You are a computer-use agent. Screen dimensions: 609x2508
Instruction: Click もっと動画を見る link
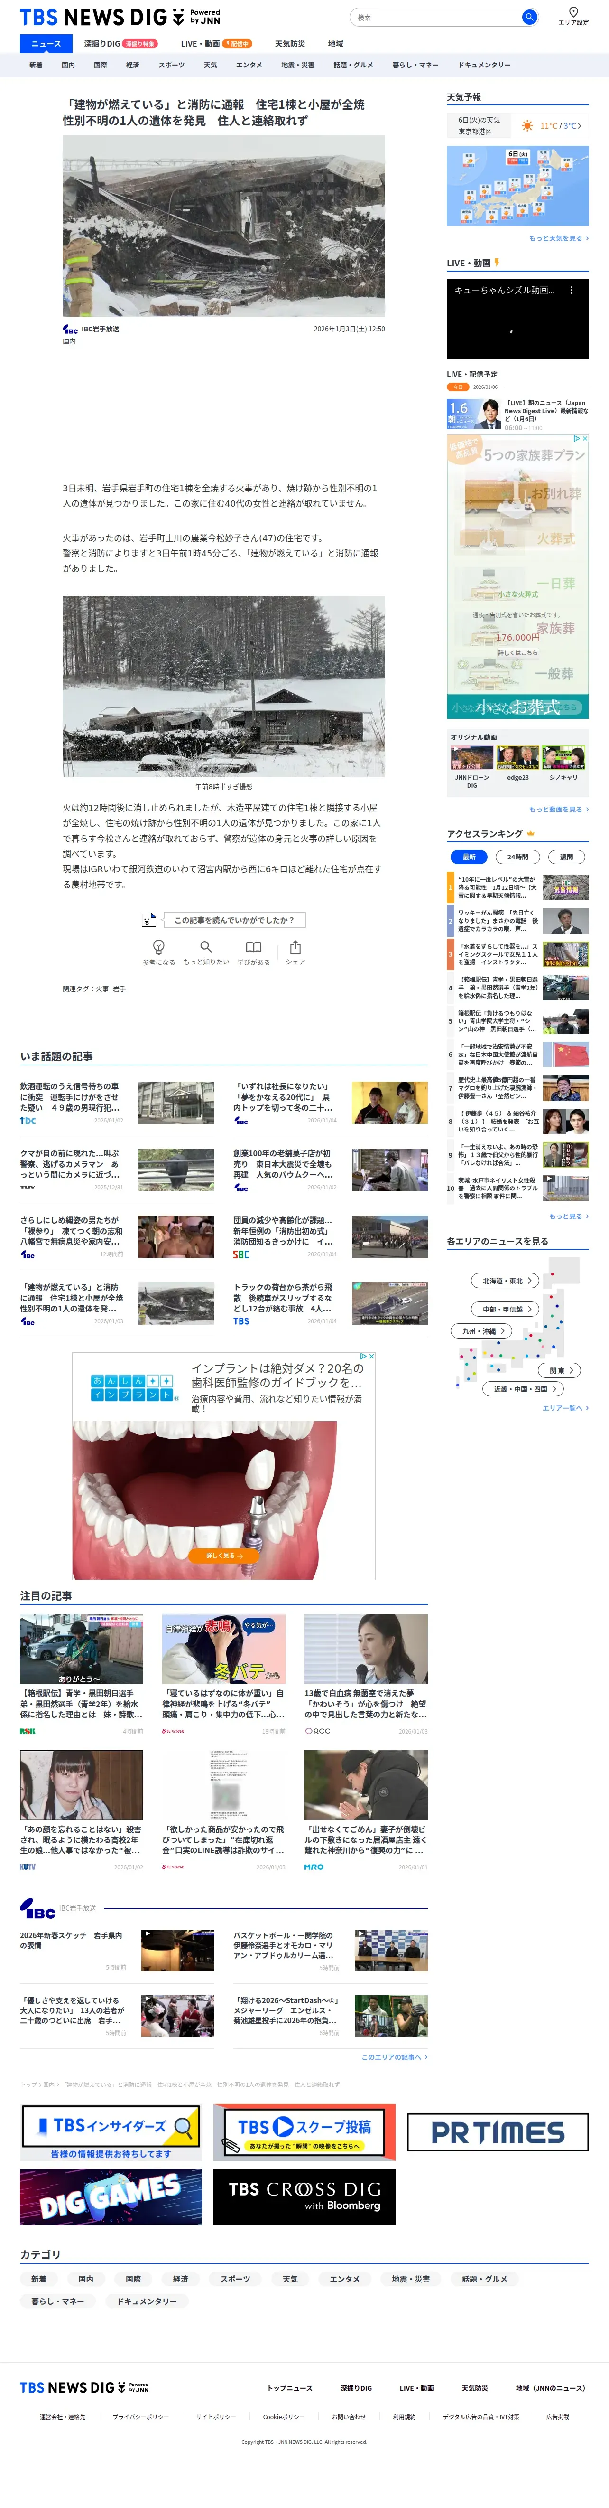pyautogui.click(x=558, y=810)
